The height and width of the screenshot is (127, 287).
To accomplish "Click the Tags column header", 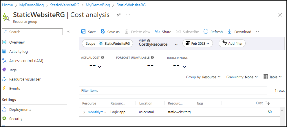I will 200,103.
